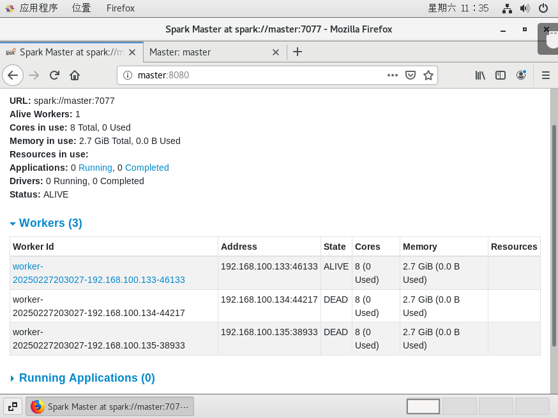Open the Firefox Account icon
Image resolution: width=558 pixels, height=418 pixels.
521,75
